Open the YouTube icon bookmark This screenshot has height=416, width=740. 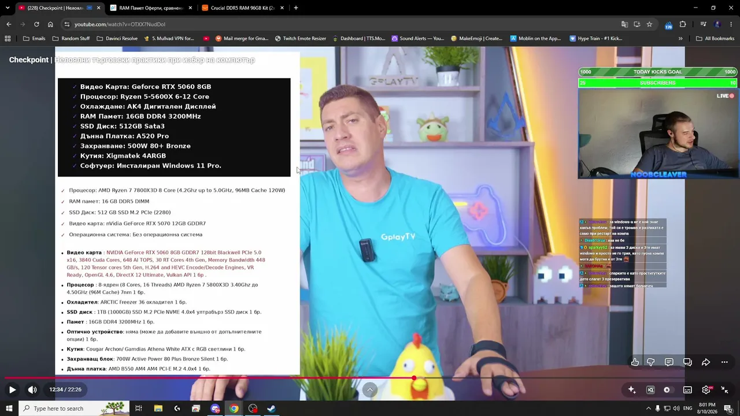[206, 39]
